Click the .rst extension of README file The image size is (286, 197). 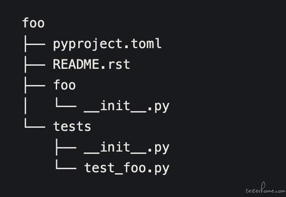[x=118, y=64]
